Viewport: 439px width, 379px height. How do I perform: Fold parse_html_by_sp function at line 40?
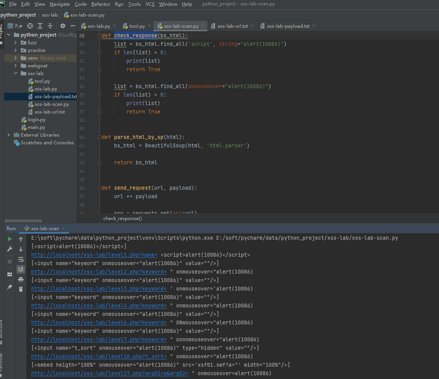click(99, 137)
